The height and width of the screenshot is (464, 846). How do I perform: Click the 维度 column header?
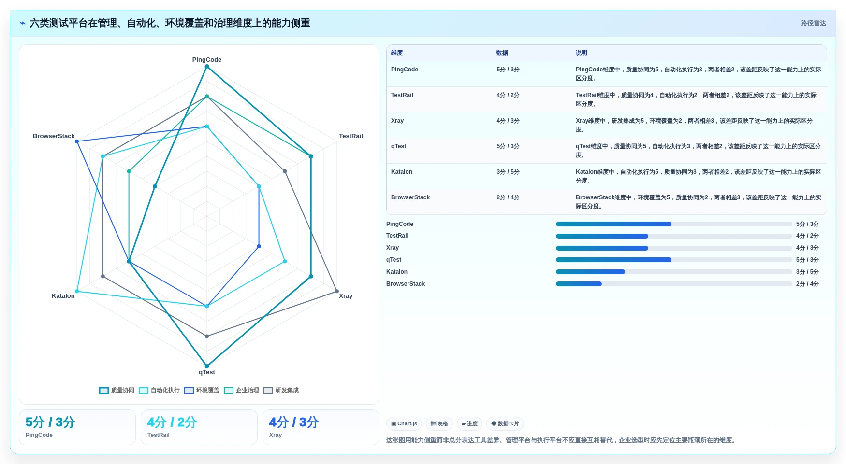click(x=397, y=53)
